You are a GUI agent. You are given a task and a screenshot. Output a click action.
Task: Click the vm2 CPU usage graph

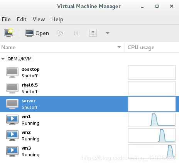click(152, 135)
